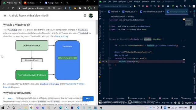Image resolution: width=196 pixels, height=110 pixels.
Task: Reload the developer.android.com page
Action: [x=13, y=8]
